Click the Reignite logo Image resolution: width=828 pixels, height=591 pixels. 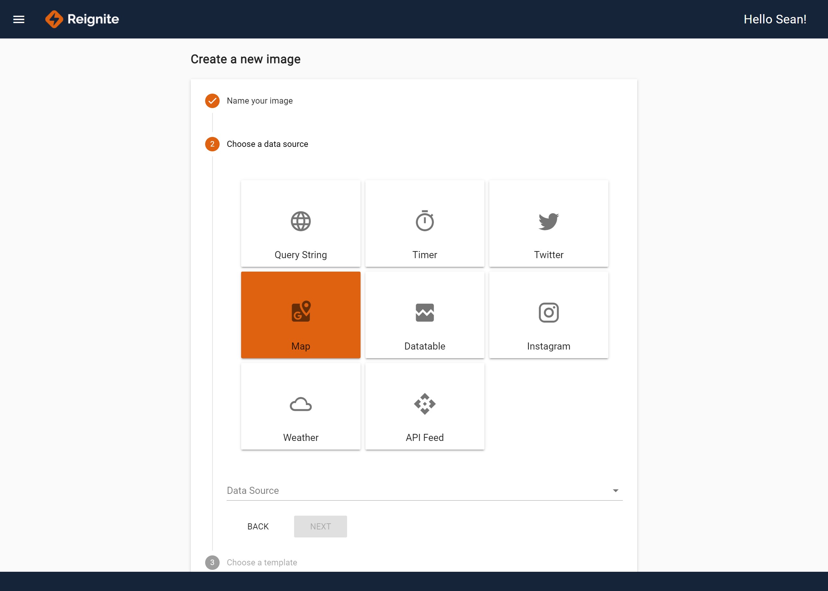82,19
